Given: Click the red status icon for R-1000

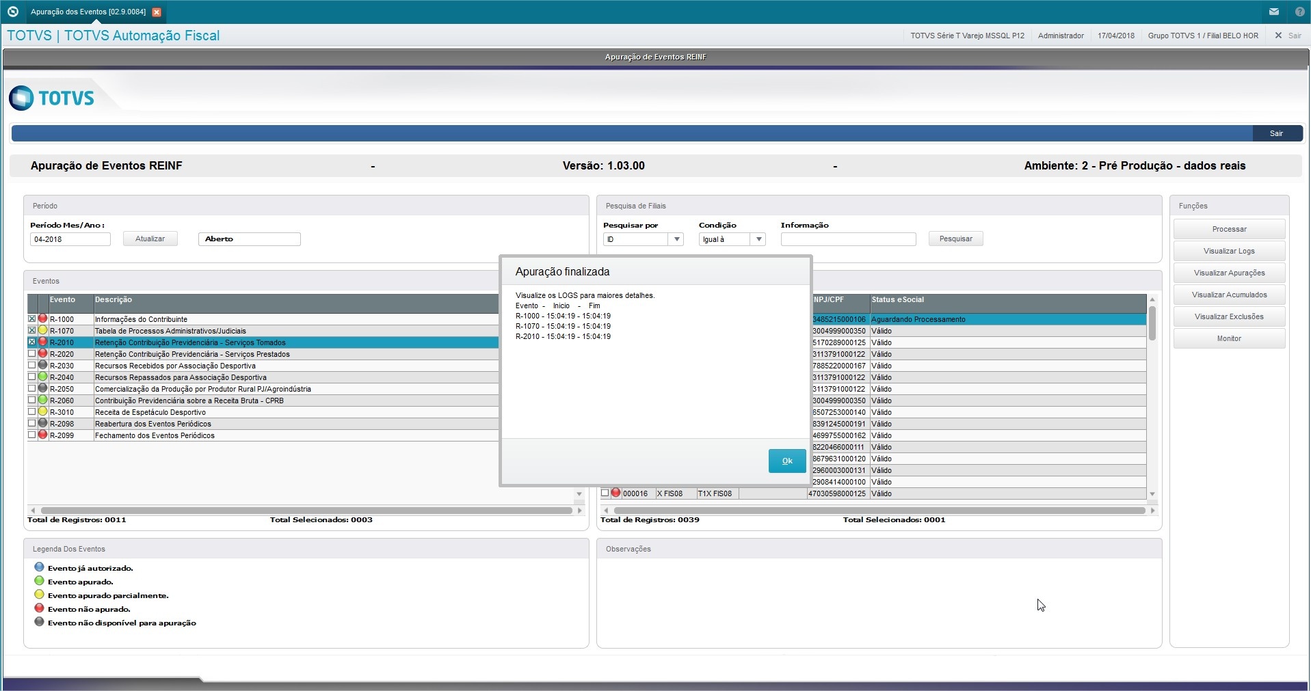Looking at the screenshot, I should (x=43, y=319).
